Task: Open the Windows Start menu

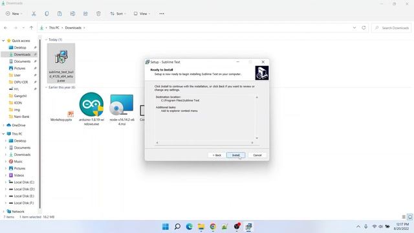Action: point(166,227)
